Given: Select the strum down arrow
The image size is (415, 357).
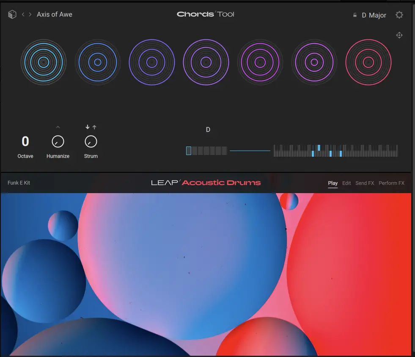Looking at the screenshot, I should [x=88, y=127].
